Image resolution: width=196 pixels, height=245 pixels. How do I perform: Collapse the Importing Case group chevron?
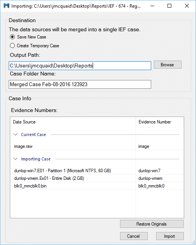pyautogui.click(x=15, y=159)
